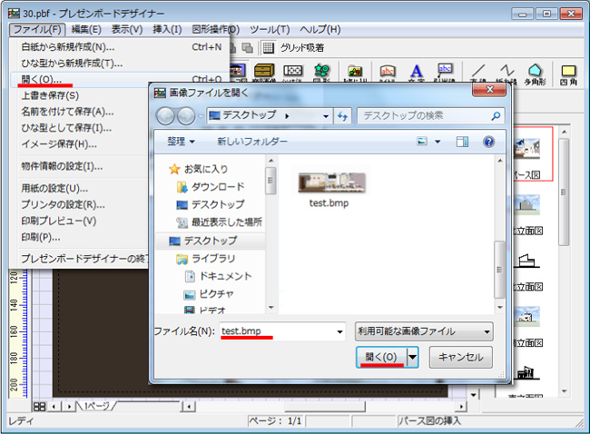Select the straight line (直線) tool

[x=479, y=73]
